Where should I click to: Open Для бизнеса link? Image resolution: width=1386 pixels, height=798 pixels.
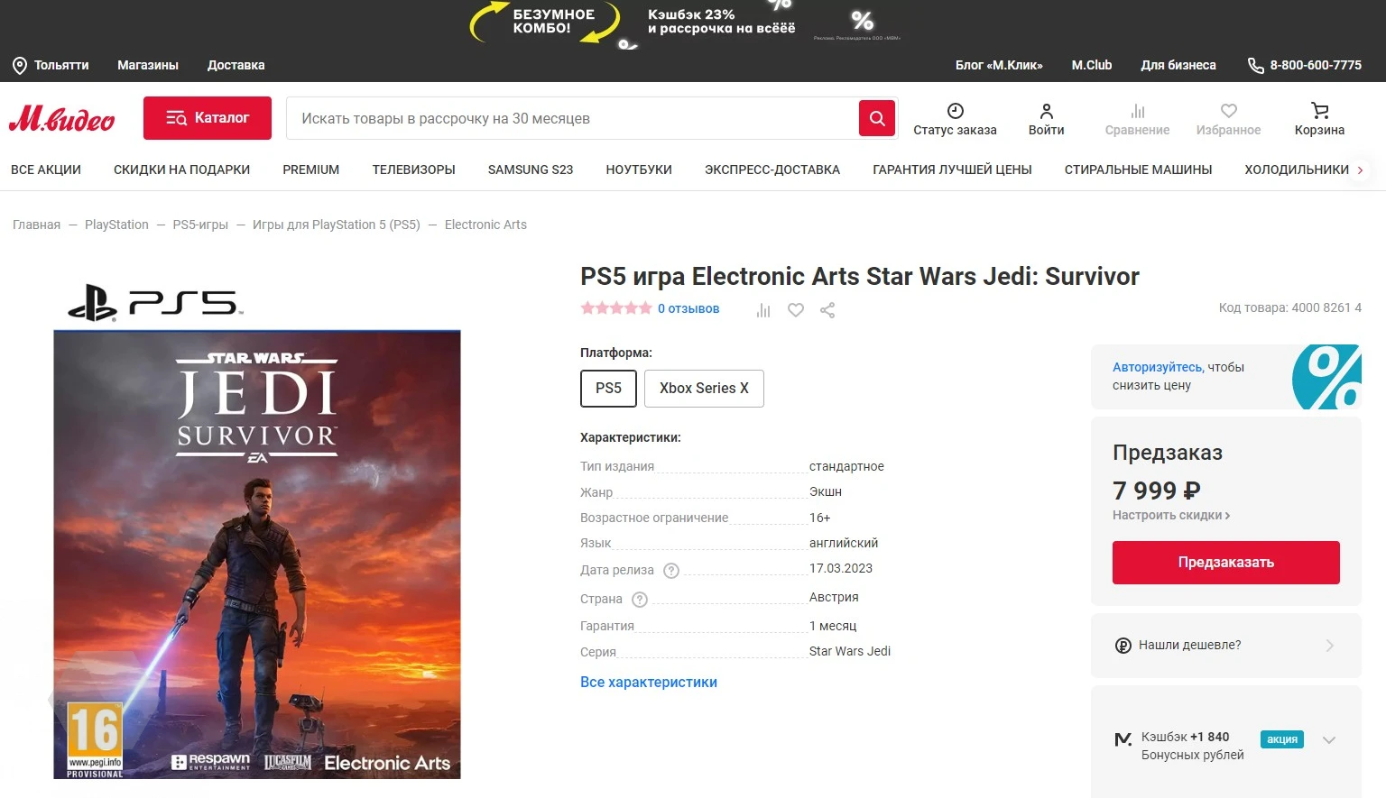click(1178, 65)
